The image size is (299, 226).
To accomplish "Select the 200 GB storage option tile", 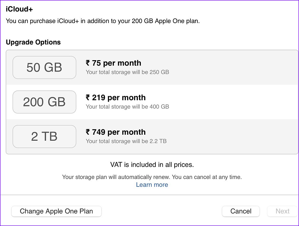I will point(44,102).
